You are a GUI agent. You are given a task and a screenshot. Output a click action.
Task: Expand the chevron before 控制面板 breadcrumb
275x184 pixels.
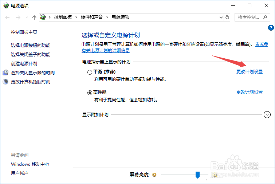pyautogui.click(x=50, y=17)
